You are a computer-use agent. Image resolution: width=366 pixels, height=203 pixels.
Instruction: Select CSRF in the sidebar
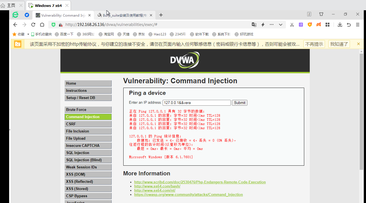click(88, 124)
